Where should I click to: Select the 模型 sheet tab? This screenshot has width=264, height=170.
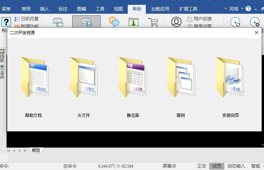(36, 150)
